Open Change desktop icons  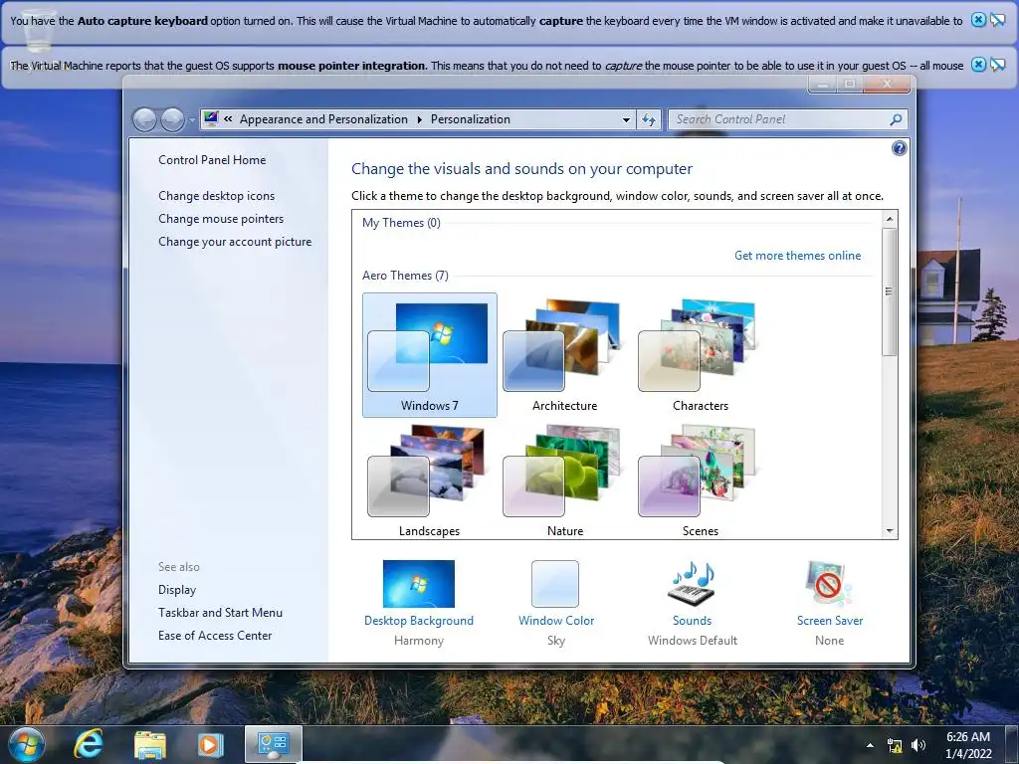click(216, 196)
